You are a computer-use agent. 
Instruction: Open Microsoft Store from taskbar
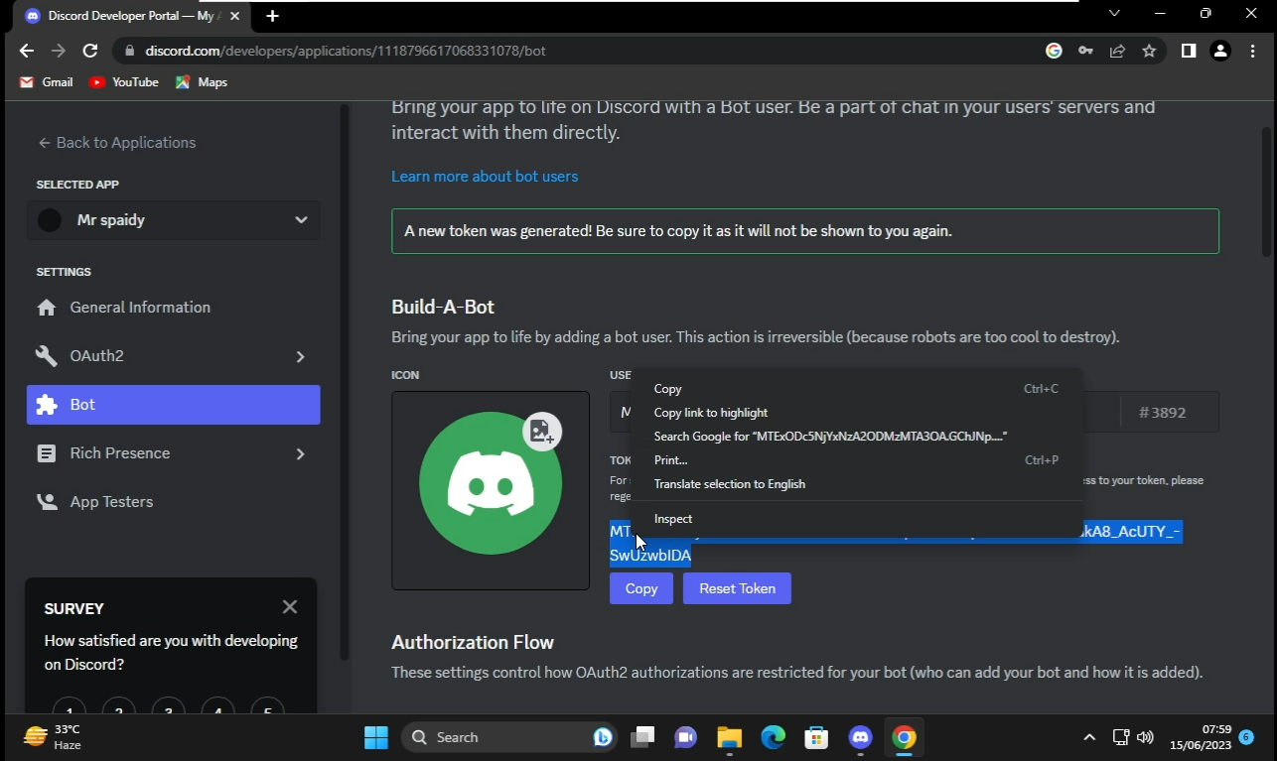tap(817, 737)
